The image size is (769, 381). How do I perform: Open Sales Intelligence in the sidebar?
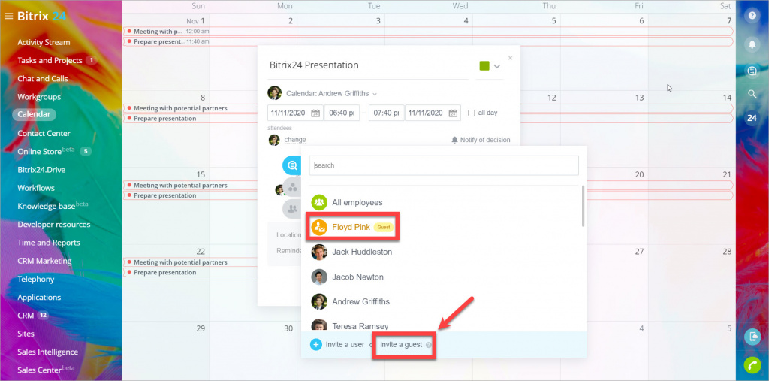(x=47, y=352)
